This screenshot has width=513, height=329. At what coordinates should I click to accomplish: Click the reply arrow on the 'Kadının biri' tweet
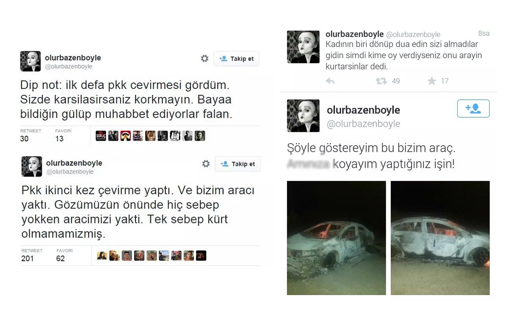coord(330,81)
